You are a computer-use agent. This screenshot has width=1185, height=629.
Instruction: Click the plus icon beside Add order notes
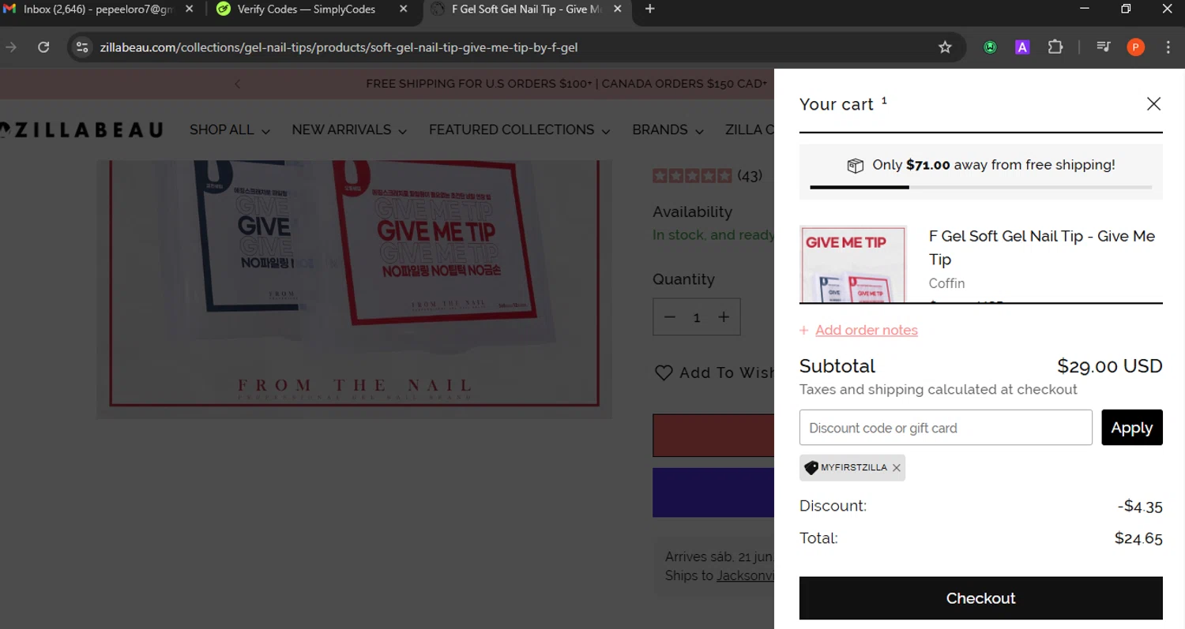pyautogui.click(x=804, y=331)
